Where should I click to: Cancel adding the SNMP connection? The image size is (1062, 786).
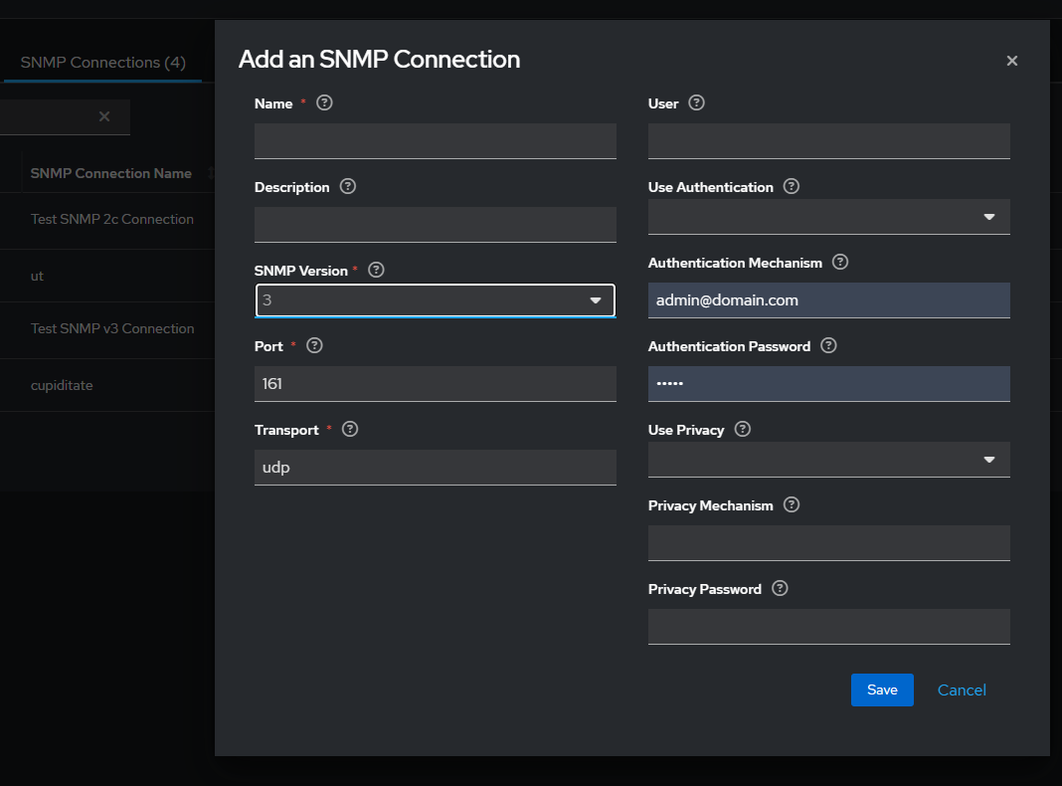962,689
